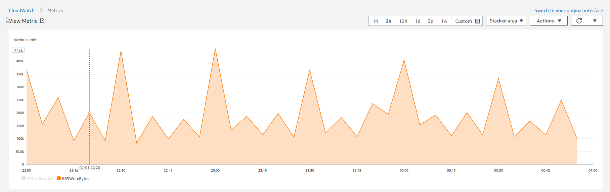Click the 22:30 x-axis label
Viewport: 610px width, 192px height.
pos(121,171)
